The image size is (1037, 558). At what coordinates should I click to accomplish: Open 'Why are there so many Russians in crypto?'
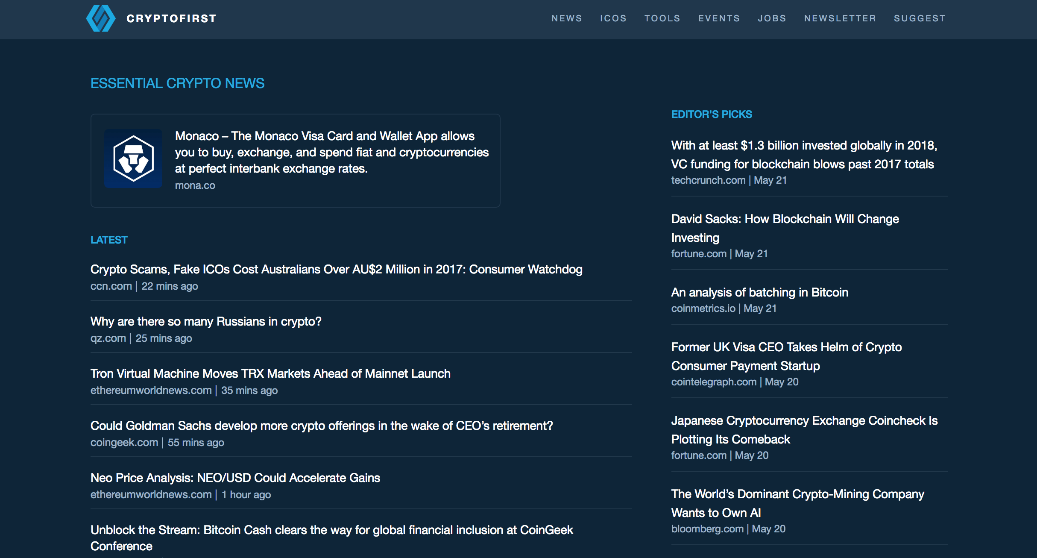tap(206, 321)
